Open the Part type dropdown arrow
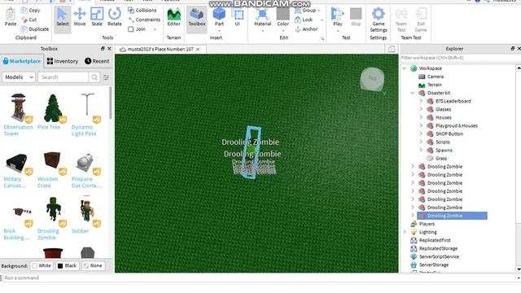 coord(219,31)
